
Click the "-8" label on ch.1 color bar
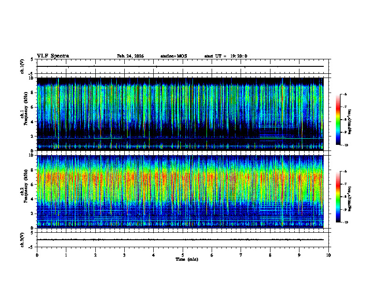coord(345,120)
